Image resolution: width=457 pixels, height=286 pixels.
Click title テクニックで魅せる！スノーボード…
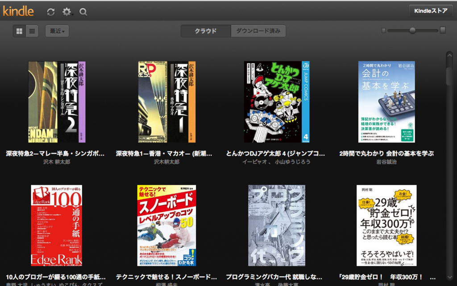[x=166, y=277]
